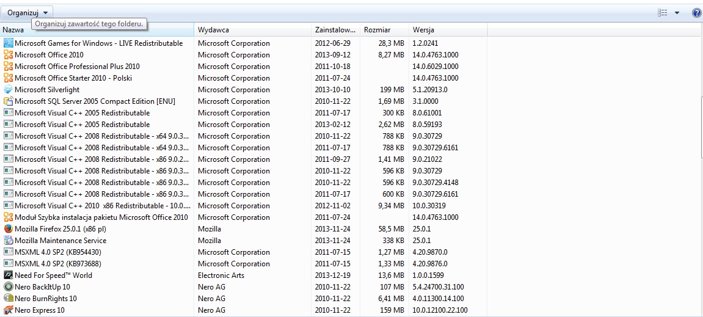Click the Moduł Szybka instalacja Office icon
The image size is (703, 317).
8,217
